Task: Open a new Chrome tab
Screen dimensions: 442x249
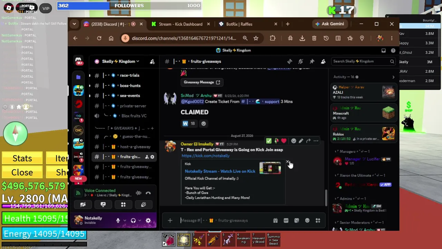Action: click(288, 24)
